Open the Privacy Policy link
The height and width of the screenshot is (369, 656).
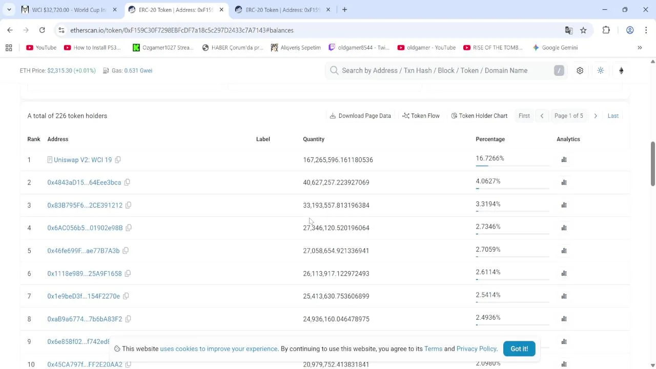(477, 348)
